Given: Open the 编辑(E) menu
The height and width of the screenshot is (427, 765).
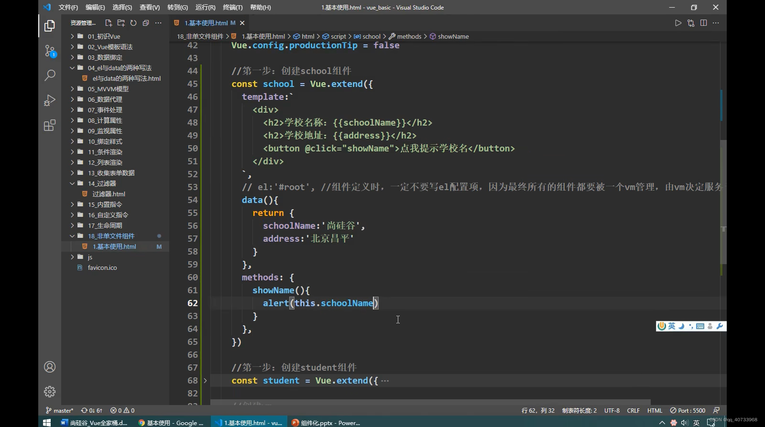Looking at the screenshot, I should (x=95, y=7).
